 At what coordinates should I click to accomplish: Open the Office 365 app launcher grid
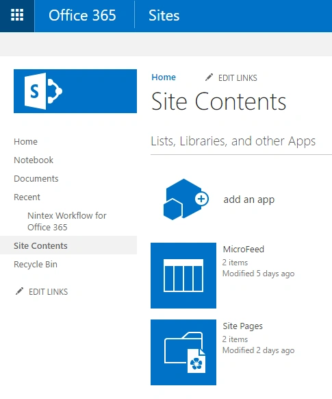[17, 16]
